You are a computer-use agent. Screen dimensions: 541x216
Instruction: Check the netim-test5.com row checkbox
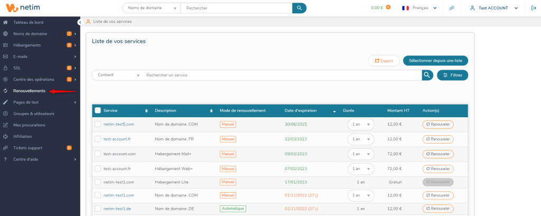pos(98,124)
